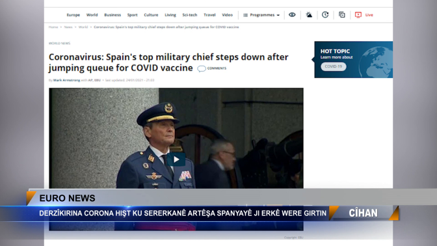Image resolution: width=437 pixels, height=246 pixels.
Task: Open author Mark Armstrong's link
Action: pos(66,80)
